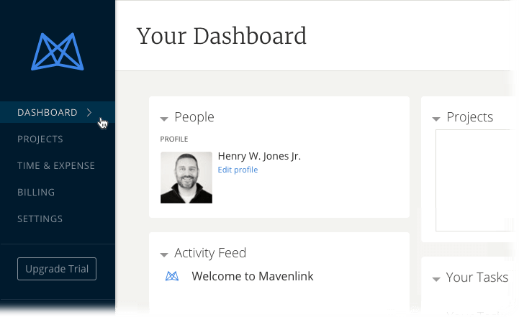The image size is (519, 317).
Task: Navigate to Billing
Action: (x=36, y=192)
